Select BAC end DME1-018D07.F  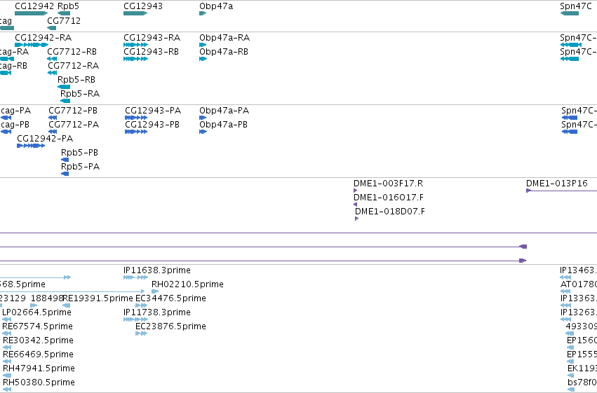click(389, 212)
